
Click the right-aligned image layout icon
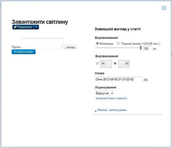(x=124, y=64)
